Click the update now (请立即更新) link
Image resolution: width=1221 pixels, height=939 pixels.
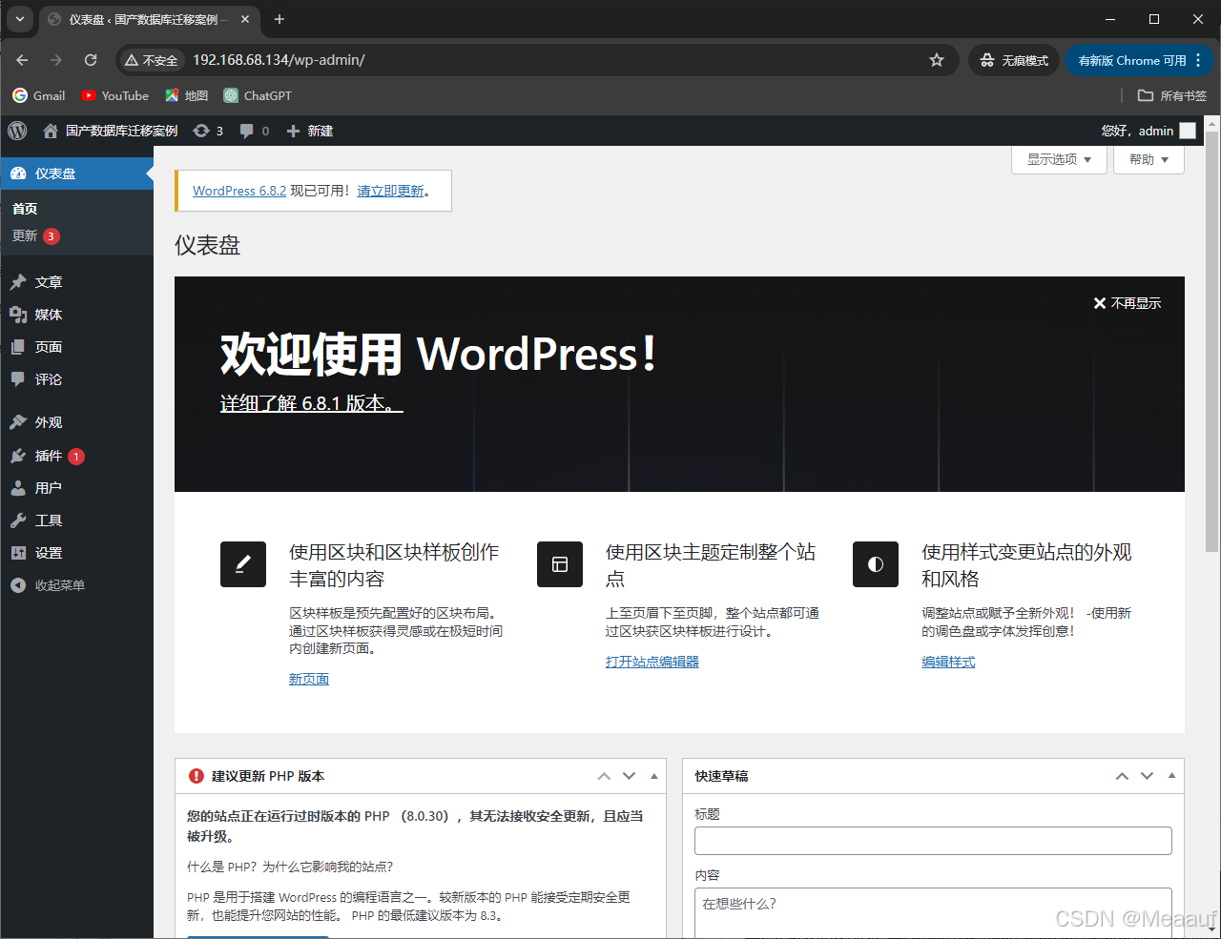[x=390, y=191]
